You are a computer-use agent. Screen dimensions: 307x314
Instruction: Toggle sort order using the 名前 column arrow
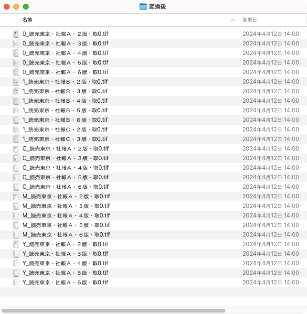click(233, 20)
